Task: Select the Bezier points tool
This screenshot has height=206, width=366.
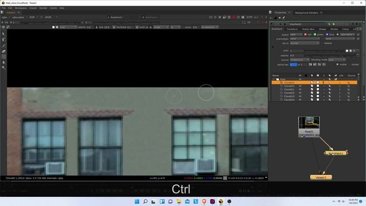Action: (x=3, y=39)
